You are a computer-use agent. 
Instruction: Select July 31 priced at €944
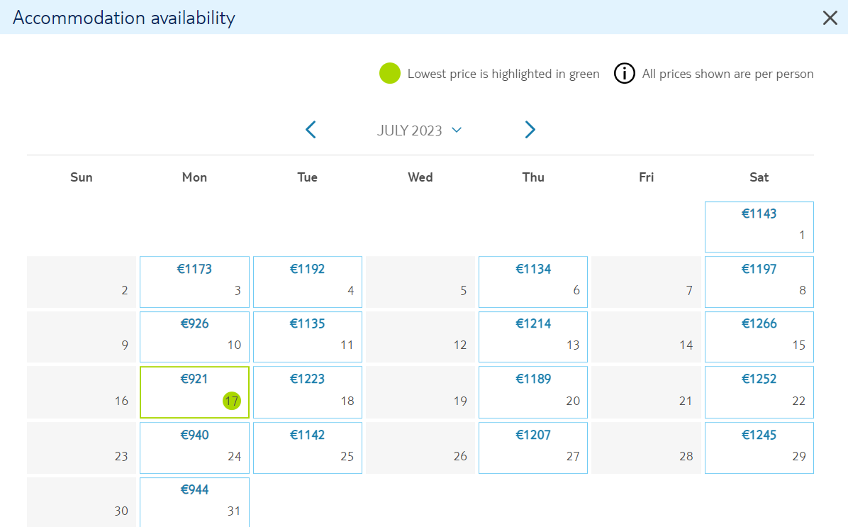[195, 502]
